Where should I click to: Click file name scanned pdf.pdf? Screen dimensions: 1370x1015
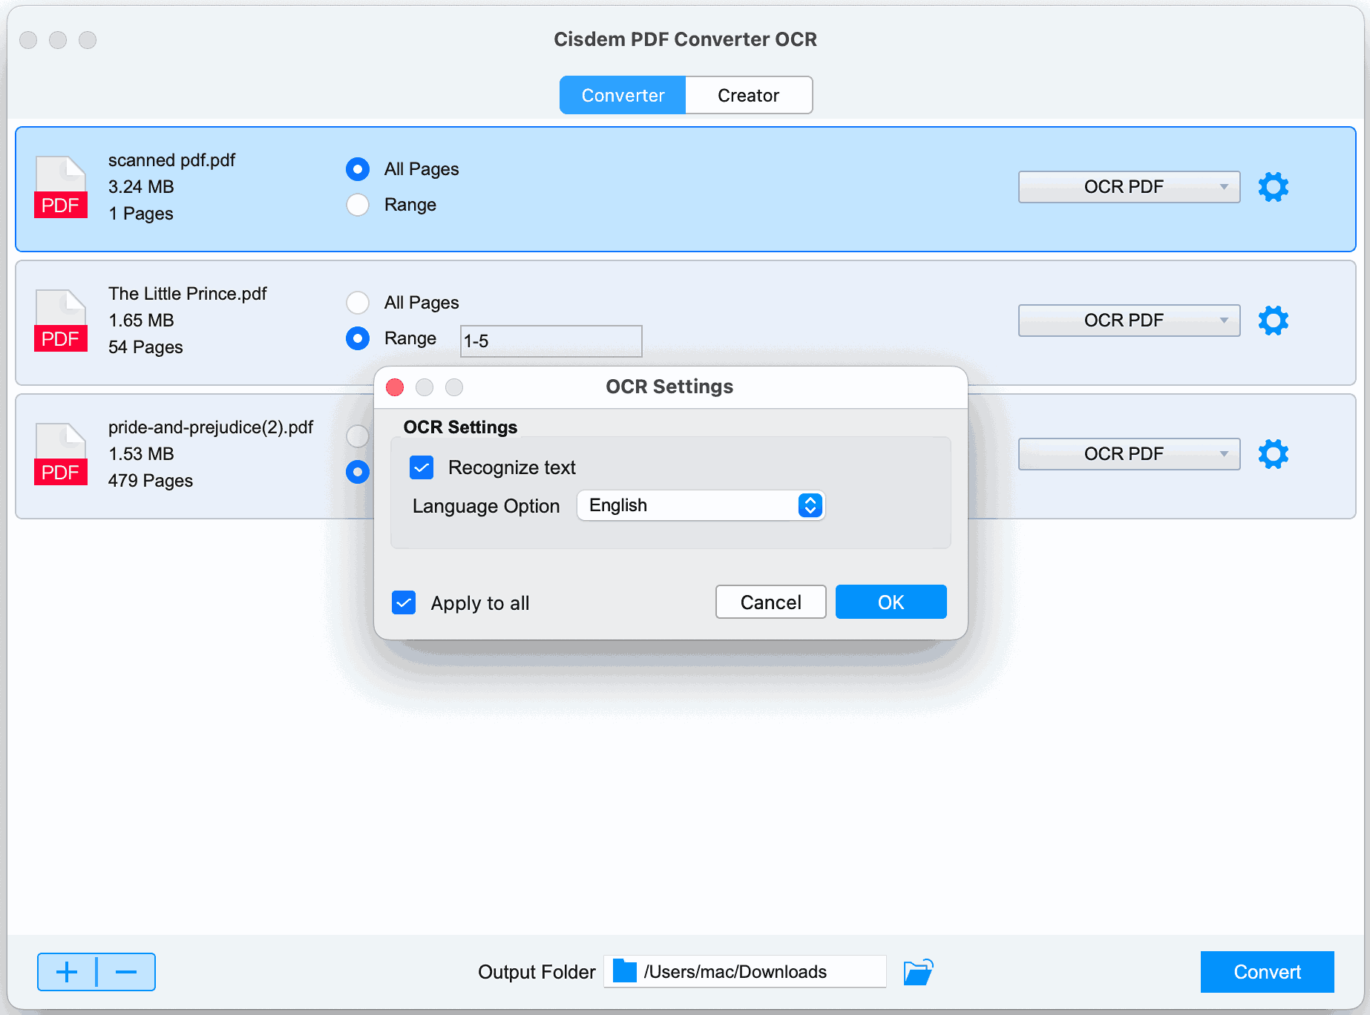pyautogui.click(x=171, y=160)
